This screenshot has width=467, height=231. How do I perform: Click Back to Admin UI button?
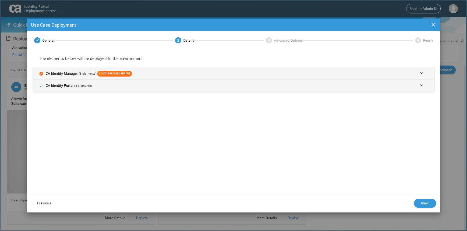tap(423, 9)
